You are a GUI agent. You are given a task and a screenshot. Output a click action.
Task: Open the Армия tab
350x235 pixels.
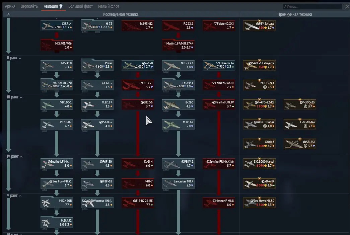[x=10, y=6]
